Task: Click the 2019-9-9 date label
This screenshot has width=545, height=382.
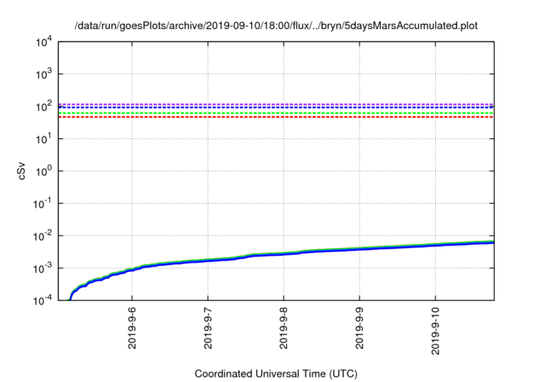Action: (x=359, y=327)
